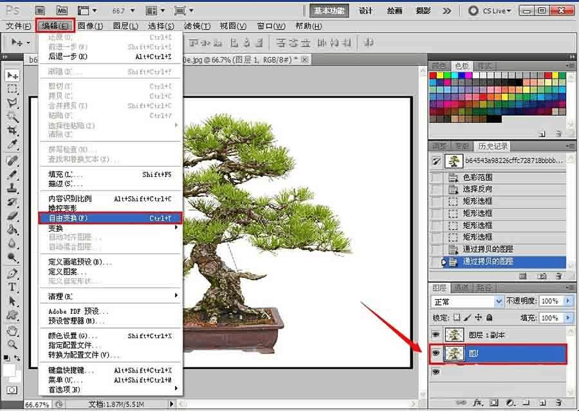Toggle lock position icon

[478, 317]
